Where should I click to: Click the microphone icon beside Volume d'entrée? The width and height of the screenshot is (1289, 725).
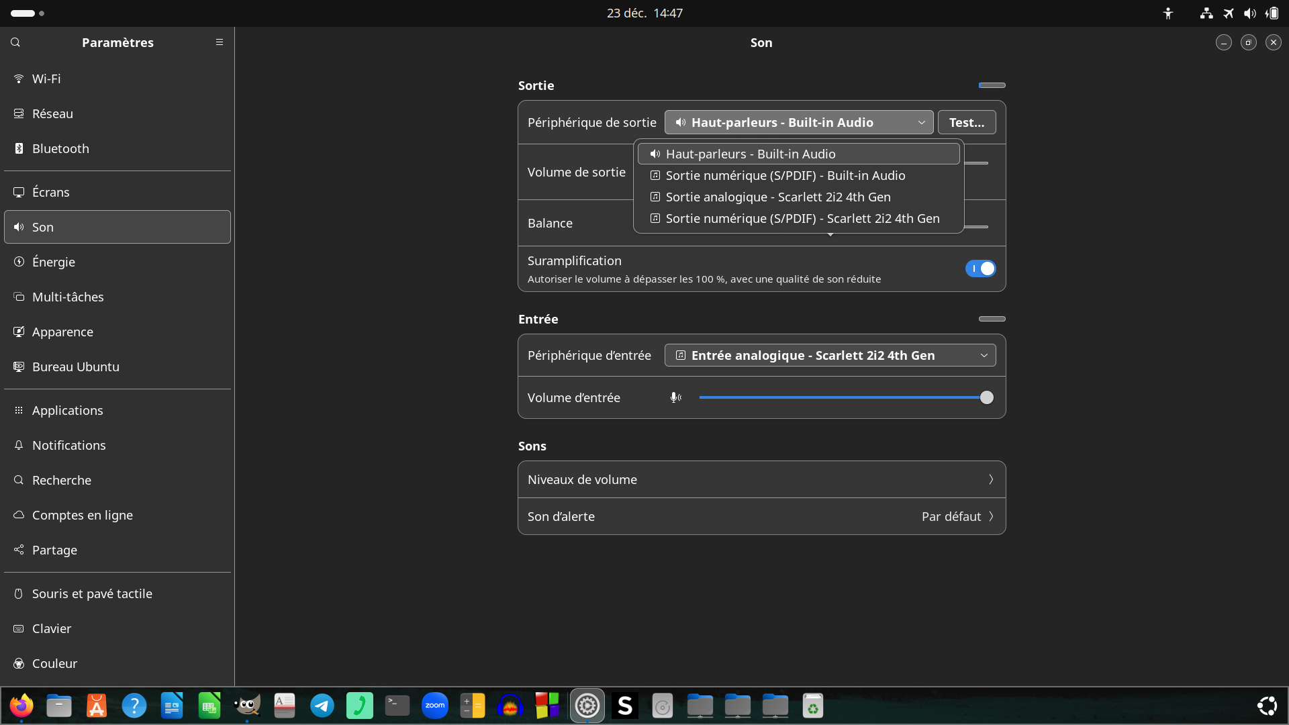675,397
